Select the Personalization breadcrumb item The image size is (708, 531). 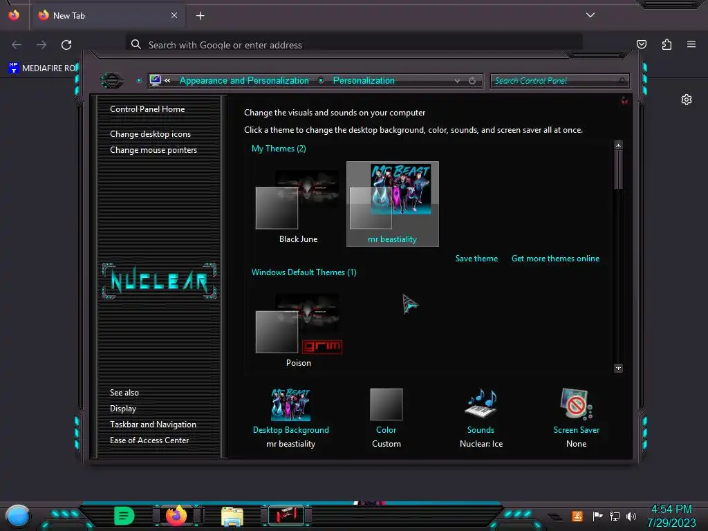[364, 80]
